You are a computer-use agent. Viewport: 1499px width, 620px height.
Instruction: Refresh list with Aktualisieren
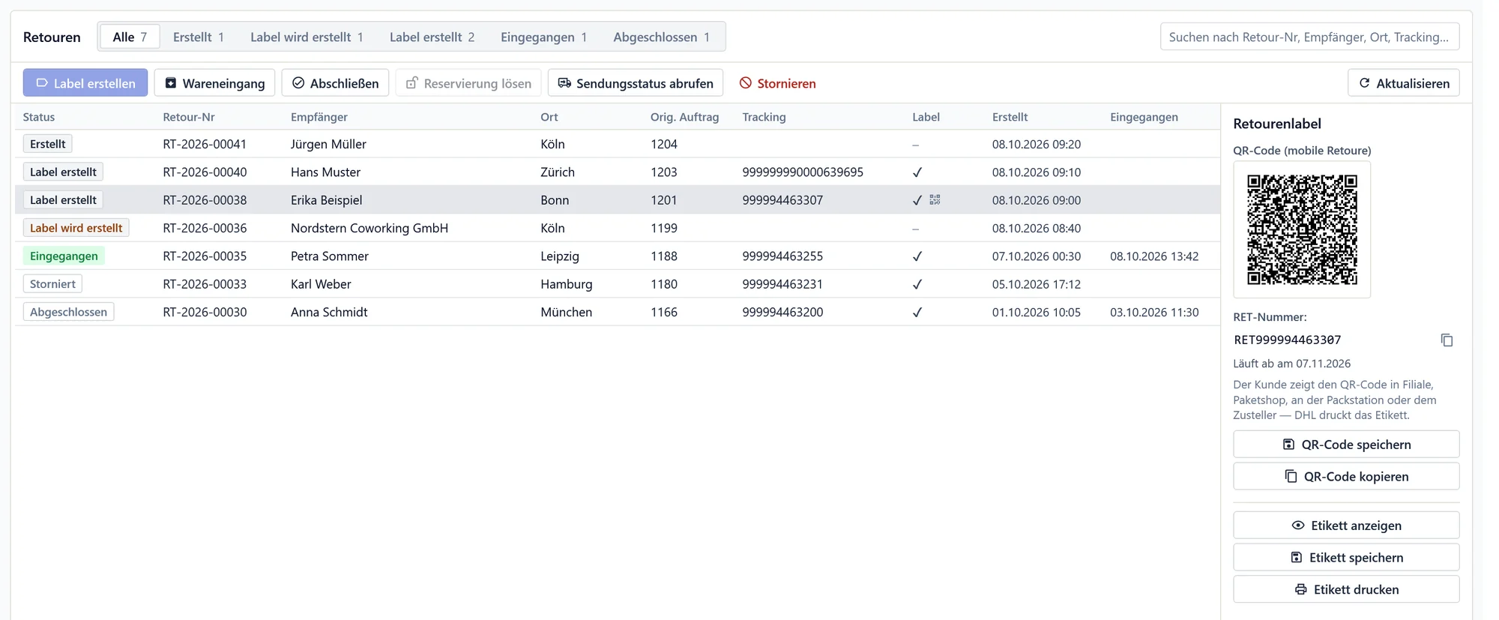(x=1404, y=83)
